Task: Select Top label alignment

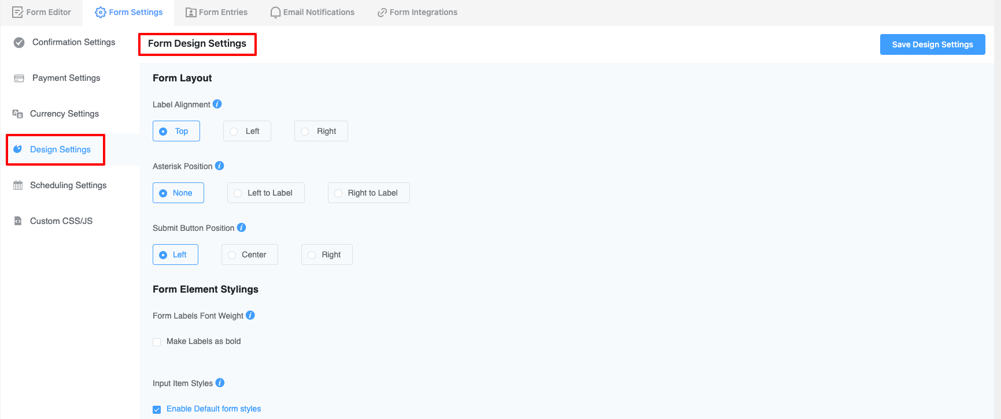Action: click(176, 131)
